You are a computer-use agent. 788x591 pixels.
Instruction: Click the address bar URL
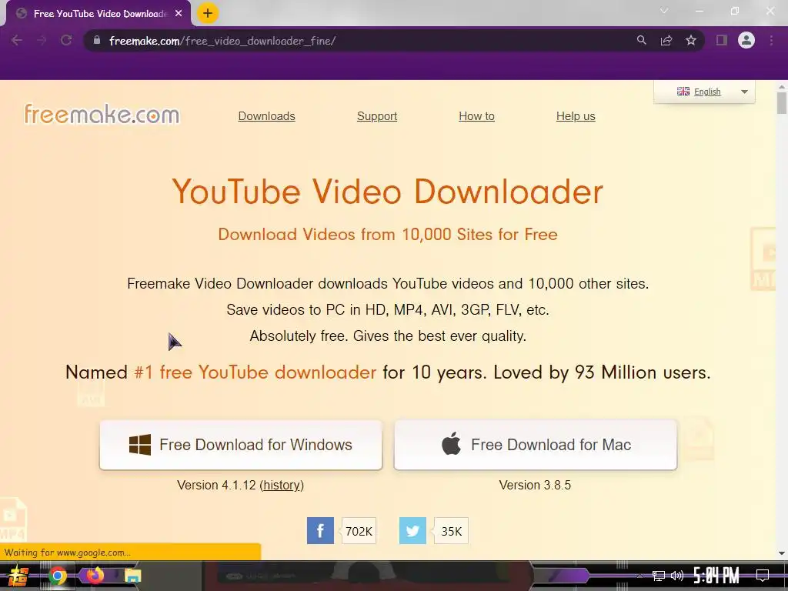tap(222, 41)
